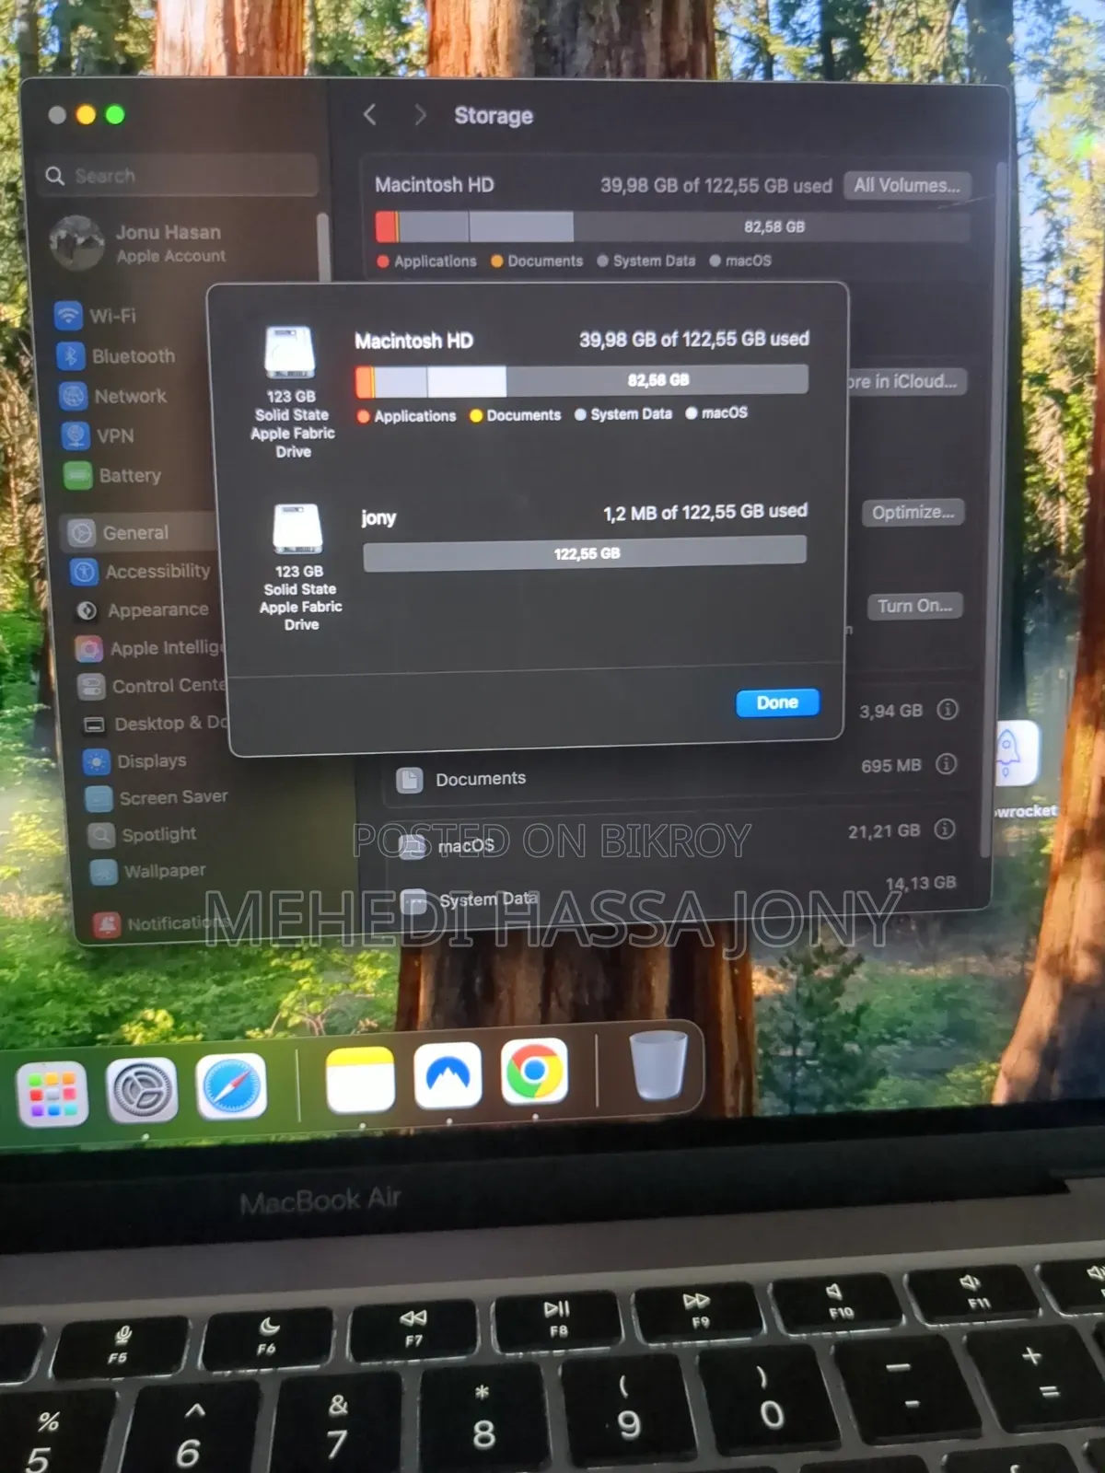Click Macintosh HD usage bar in dialog
Image resolution: width=1105 pixels, height=1473 pixels.
click(582, 380)
